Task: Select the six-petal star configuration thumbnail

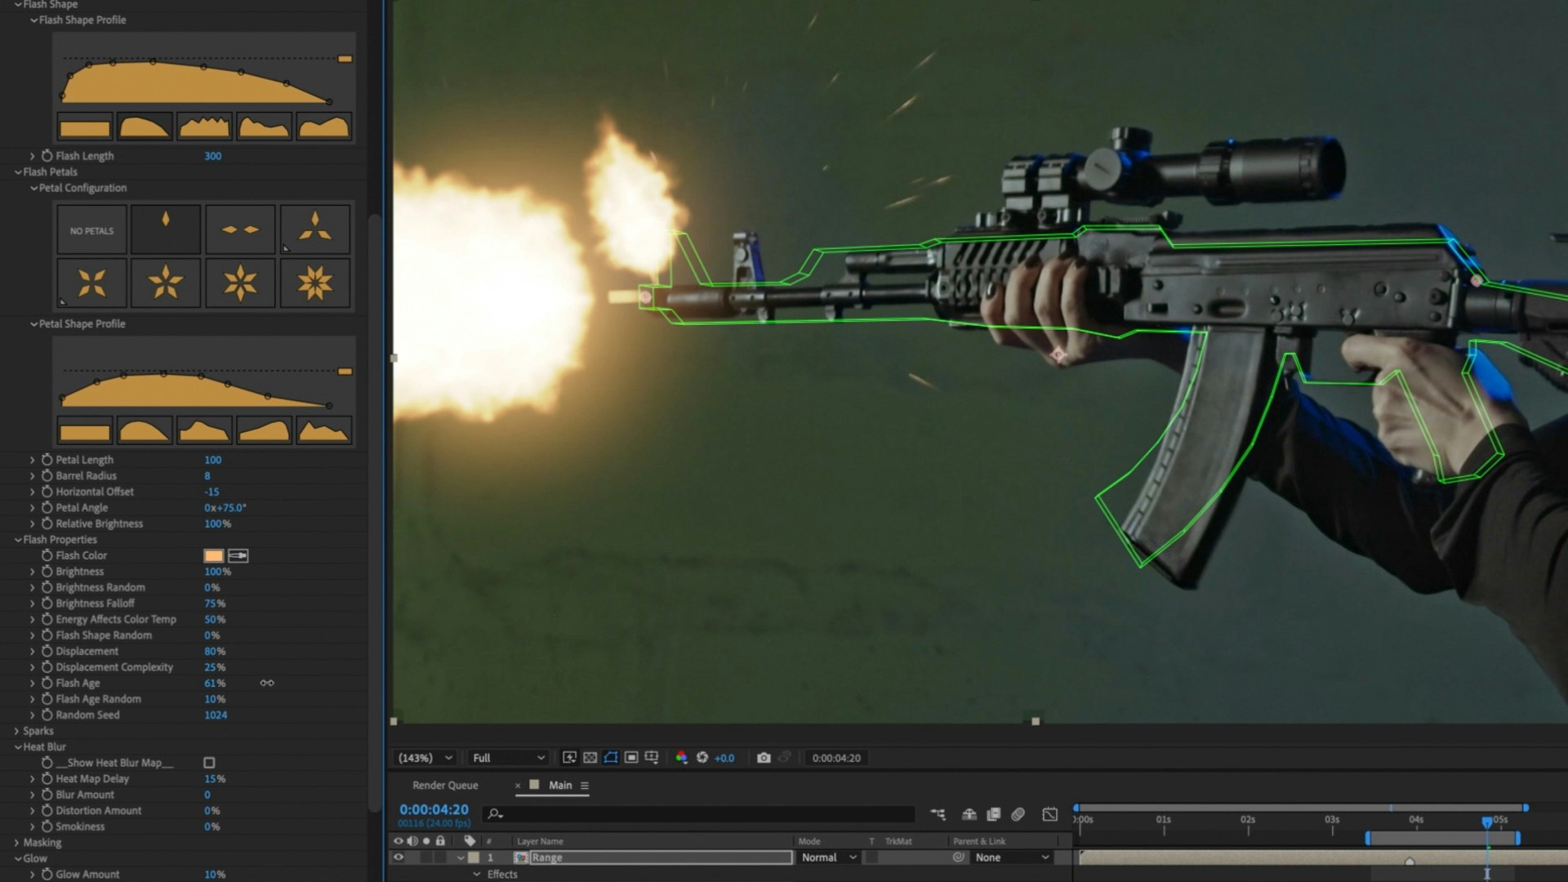Action: [x=240, y=283]
